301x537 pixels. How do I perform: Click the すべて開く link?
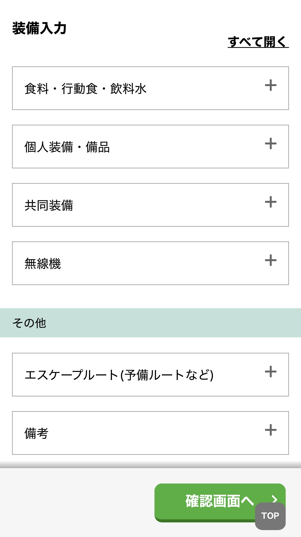[258, 42]
